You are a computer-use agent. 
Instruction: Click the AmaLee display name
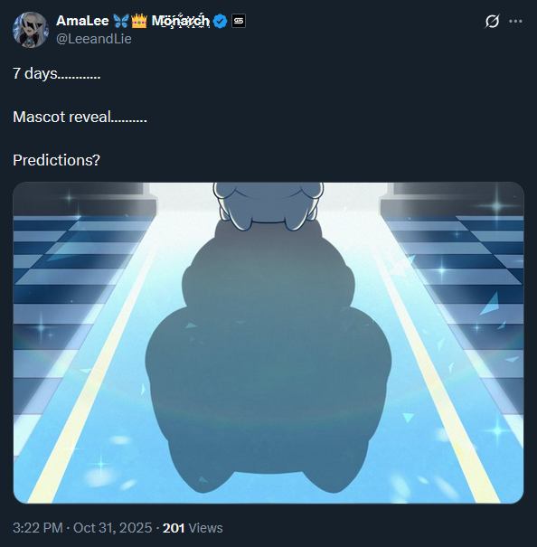click(x=82, y=21)
